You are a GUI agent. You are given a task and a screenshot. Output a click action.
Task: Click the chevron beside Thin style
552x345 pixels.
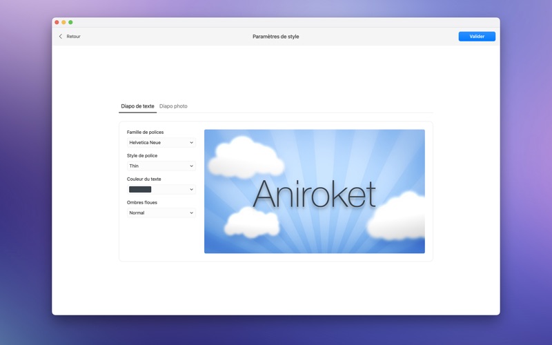click(192, 166)
